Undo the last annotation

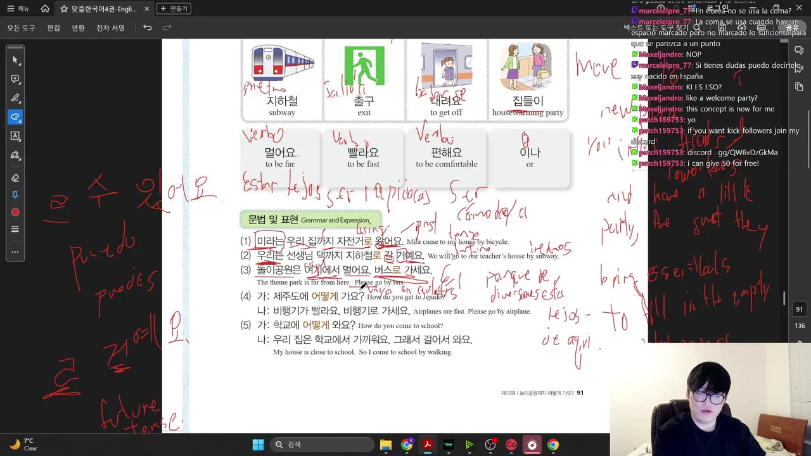click(x=148, y=28)
